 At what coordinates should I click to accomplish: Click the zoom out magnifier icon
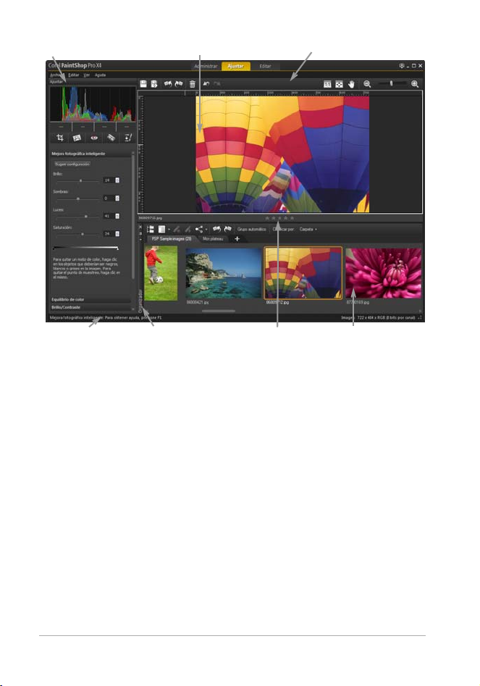point(367,84)
